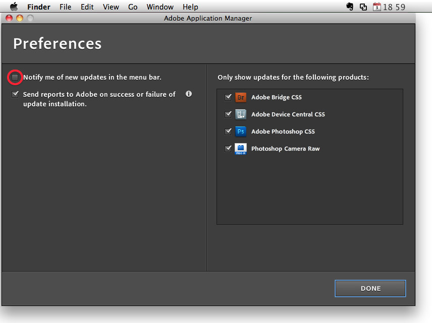The width and height of the screenshot is (432, 323).
Task: Open the Window menu
Action: (x=160, y=7)
